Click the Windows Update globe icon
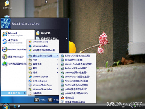This screenshot has width=145, height=109. [x=30, y=46]
